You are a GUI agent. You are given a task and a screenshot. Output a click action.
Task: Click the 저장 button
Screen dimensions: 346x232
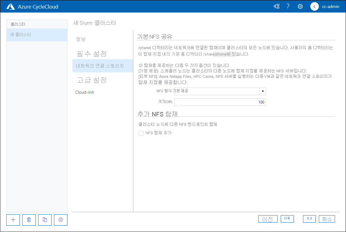point(309,219)
